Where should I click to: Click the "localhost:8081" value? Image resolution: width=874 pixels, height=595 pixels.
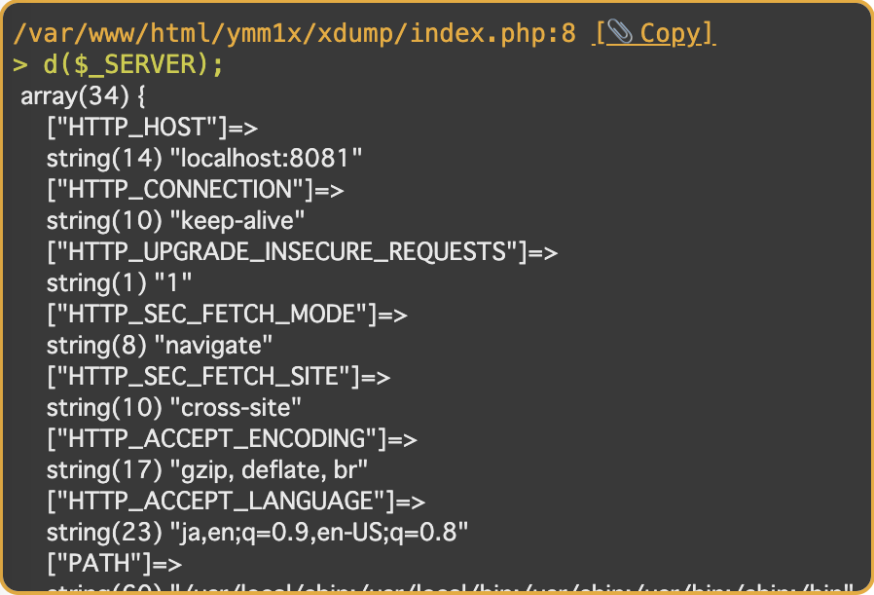(x=268, y=159)
